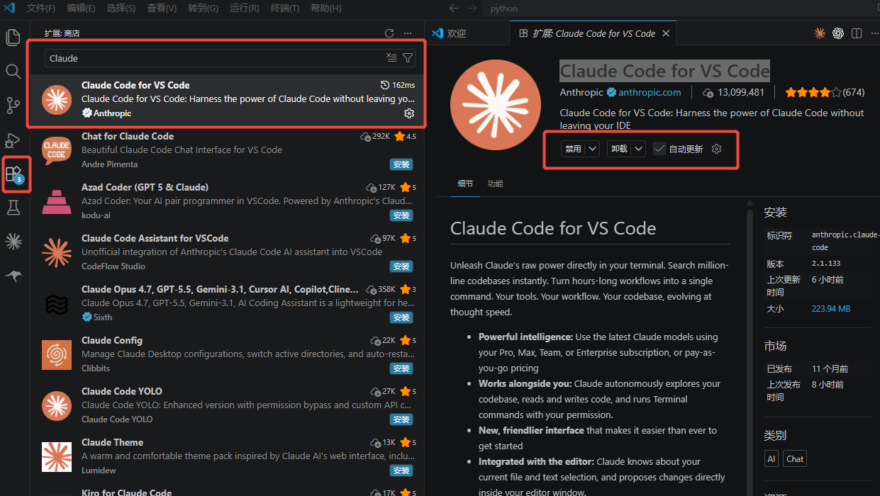Open the 查看(V) menu

[162, 9]
